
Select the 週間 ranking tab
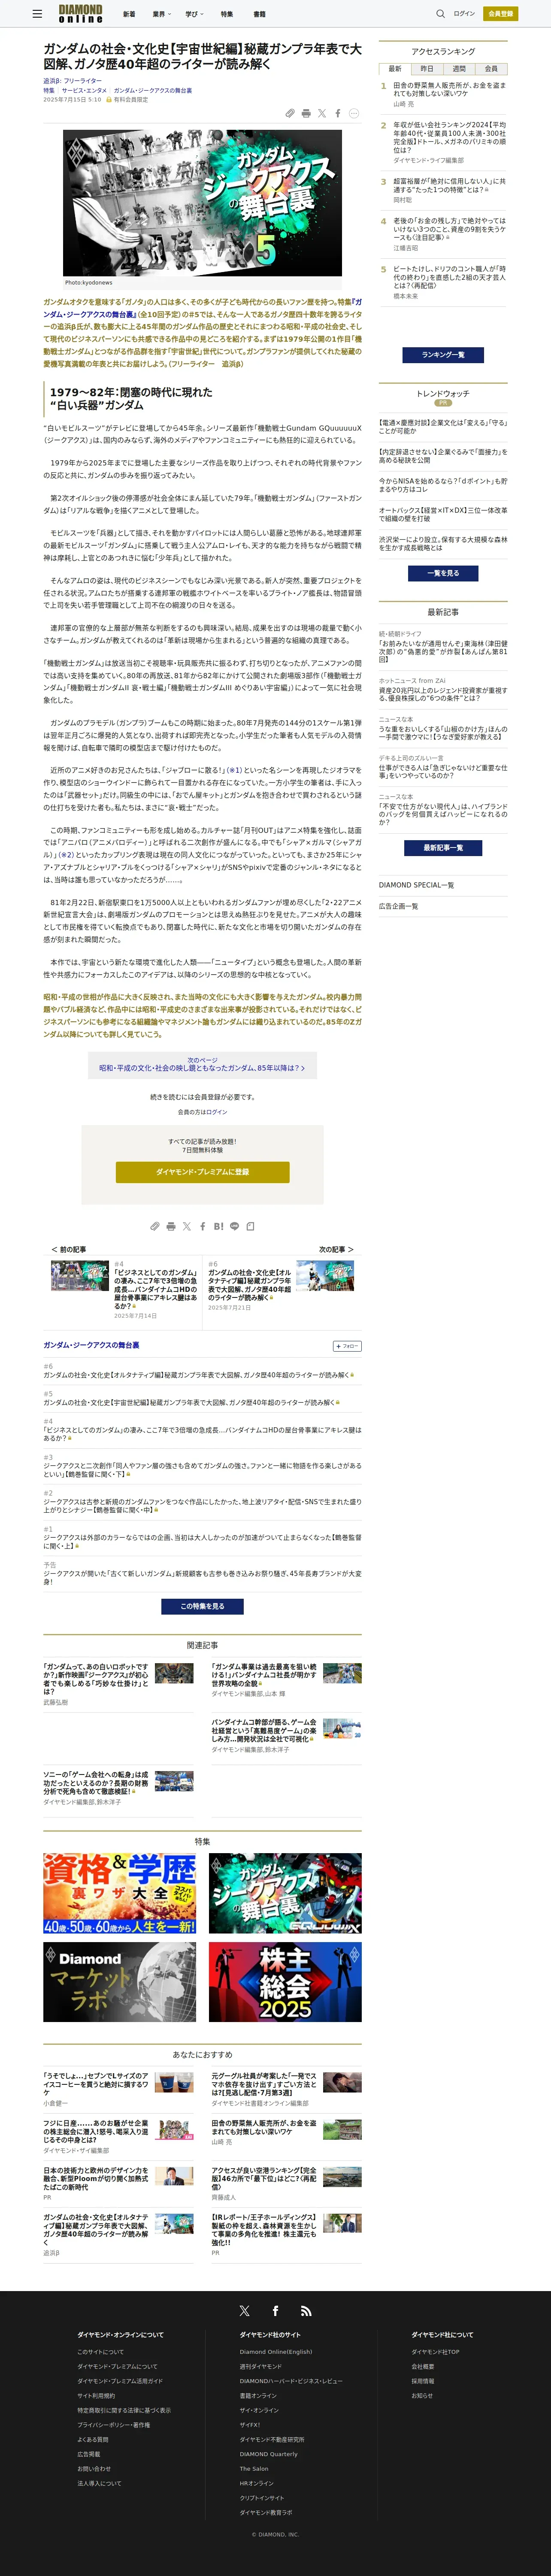[459, 69]
